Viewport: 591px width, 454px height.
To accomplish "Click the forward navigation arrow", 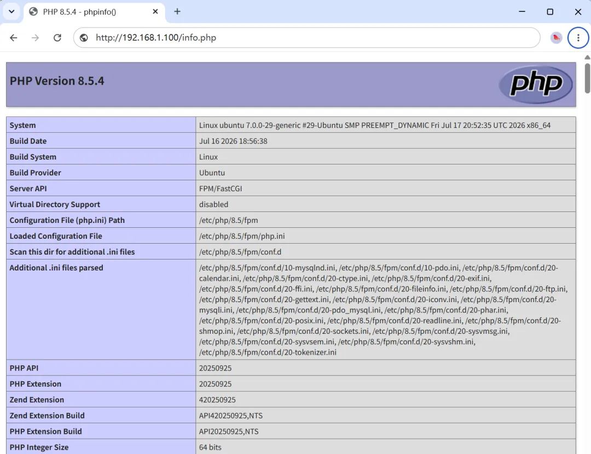I will [35, 38].
